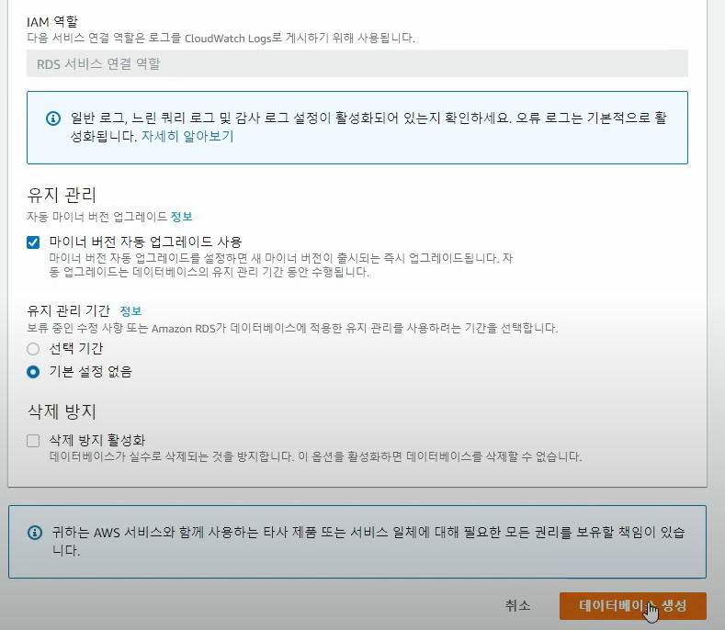
Task: Click the 취소 button
Action: (517, 605)
